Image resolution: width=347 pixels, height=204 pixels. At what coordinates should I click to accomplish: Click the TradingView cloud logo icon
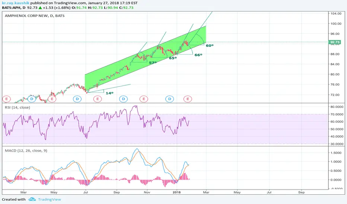[32, 200]
